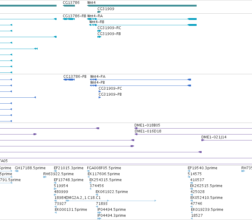252x220 pixels.
Task: Click the GH17188.5prime EST label
Action: point(30,168)
